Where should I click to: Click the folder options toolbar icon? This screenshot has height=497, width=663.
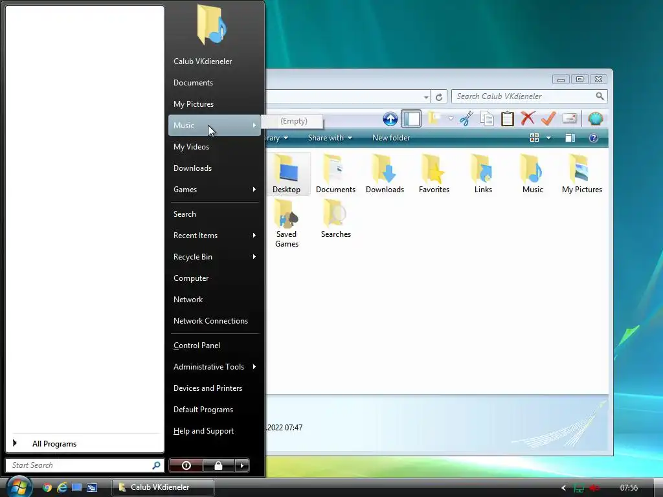[434, 118]
